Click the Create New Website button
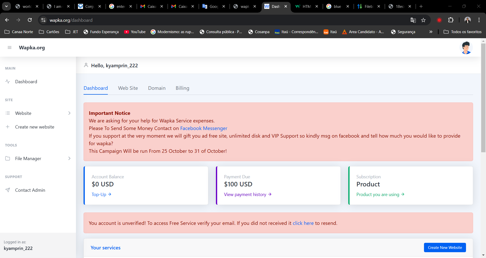 coord(445,247)
